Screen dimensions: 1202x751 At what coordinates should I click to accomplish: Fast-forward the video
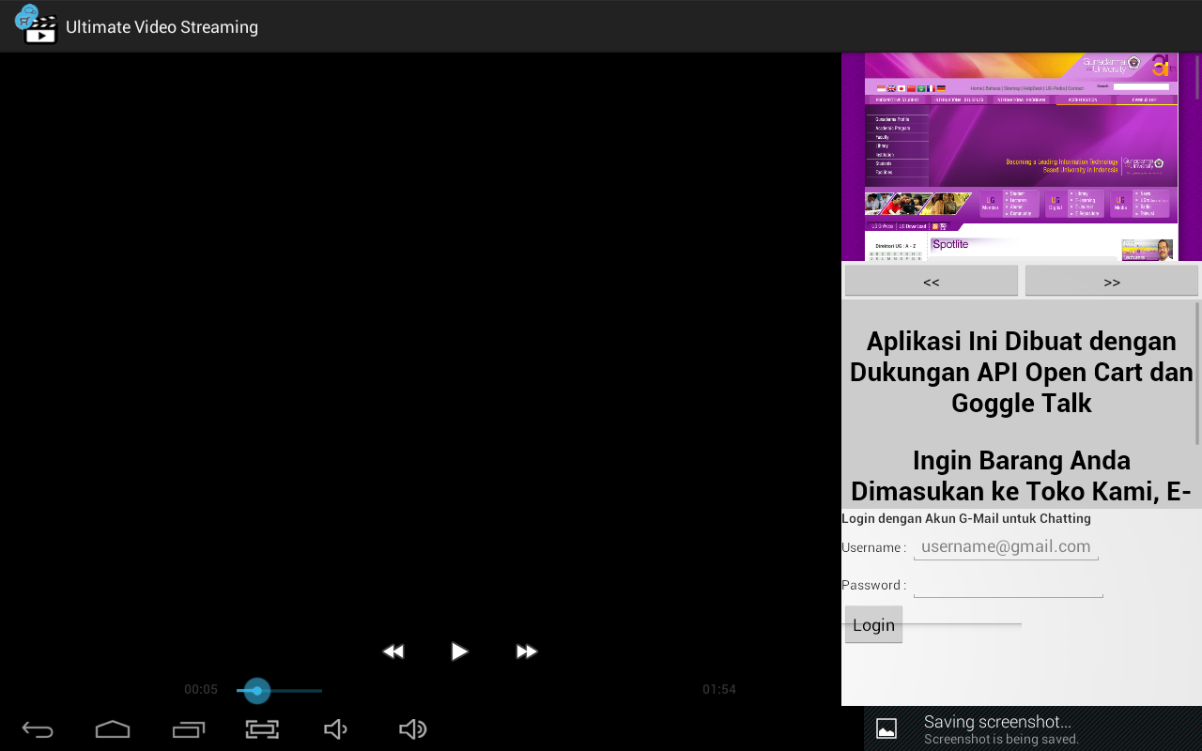pyautogui.click(x=527, y=651)
